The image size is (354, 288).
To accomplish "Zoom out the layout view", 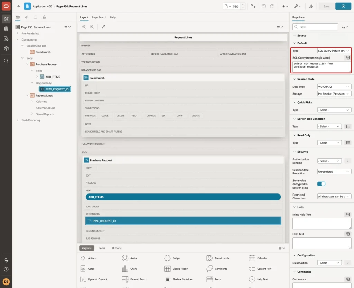I will [84, 27].
